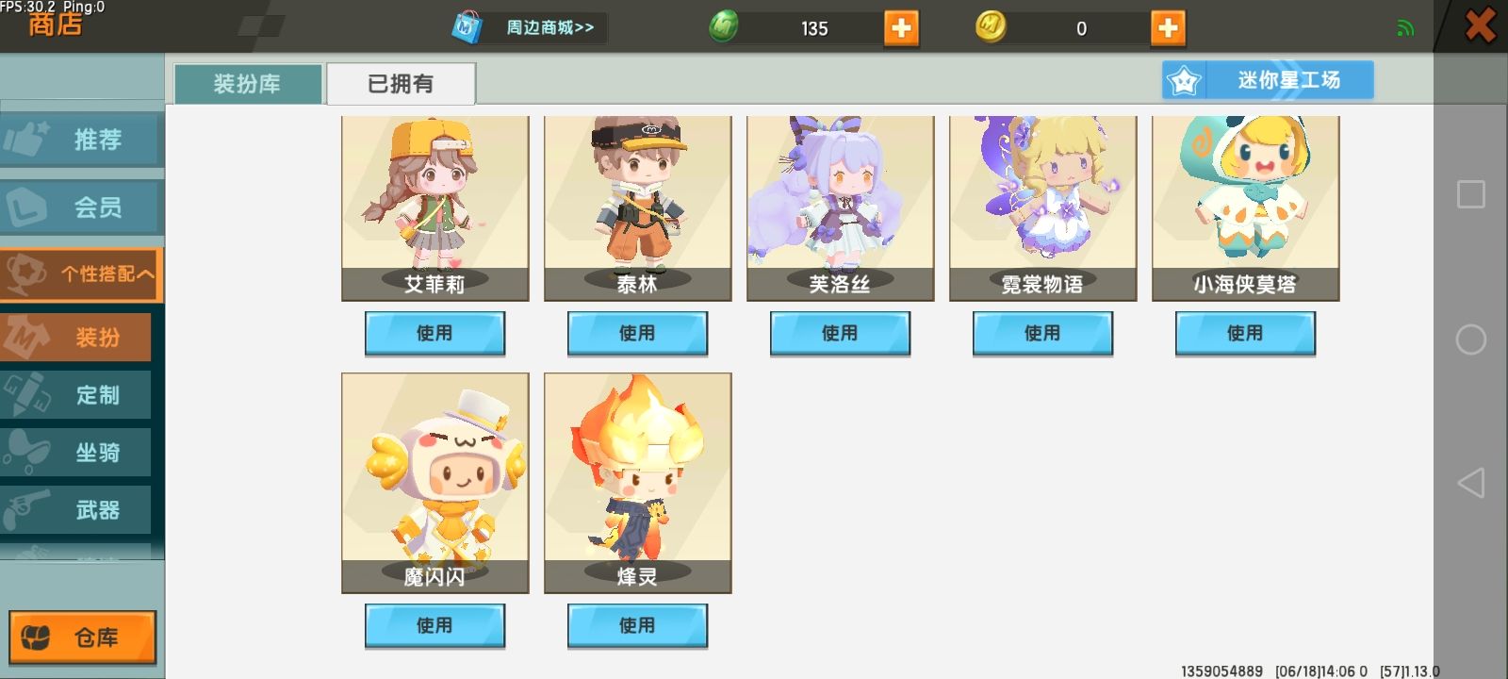
Task: Open the 仓库 warehouse button
Action: [x=83, y=638]
